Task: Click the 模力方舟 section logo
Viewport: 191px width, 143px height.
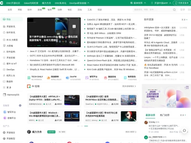Action: pyautogui.click(x=29, y=132)
